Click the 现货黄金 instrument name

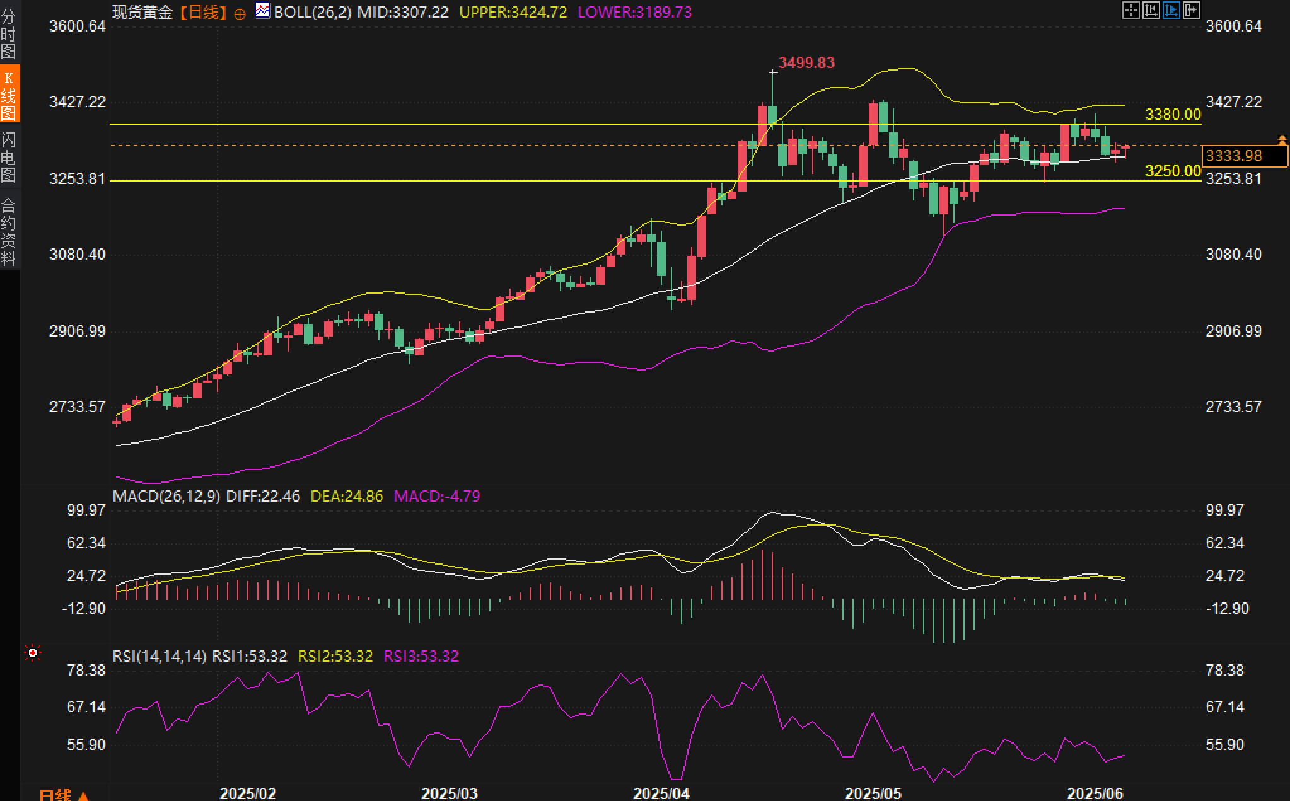[x=143, y=12]
